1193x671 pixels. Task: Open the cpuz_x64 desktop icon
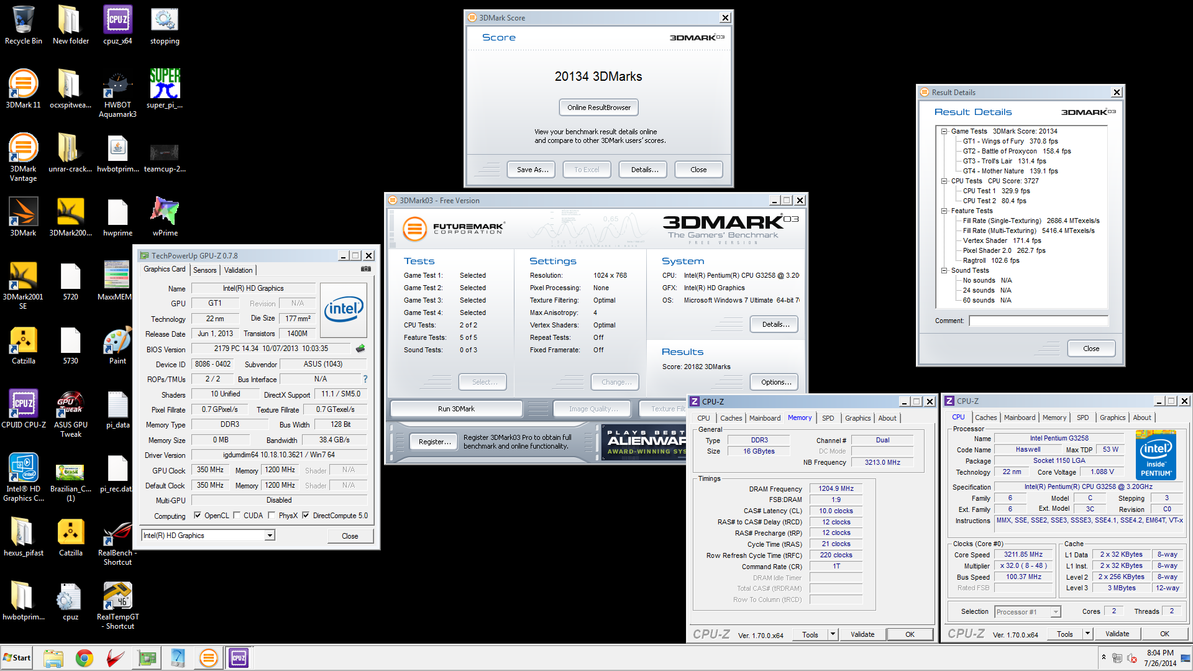pos(117,25)
